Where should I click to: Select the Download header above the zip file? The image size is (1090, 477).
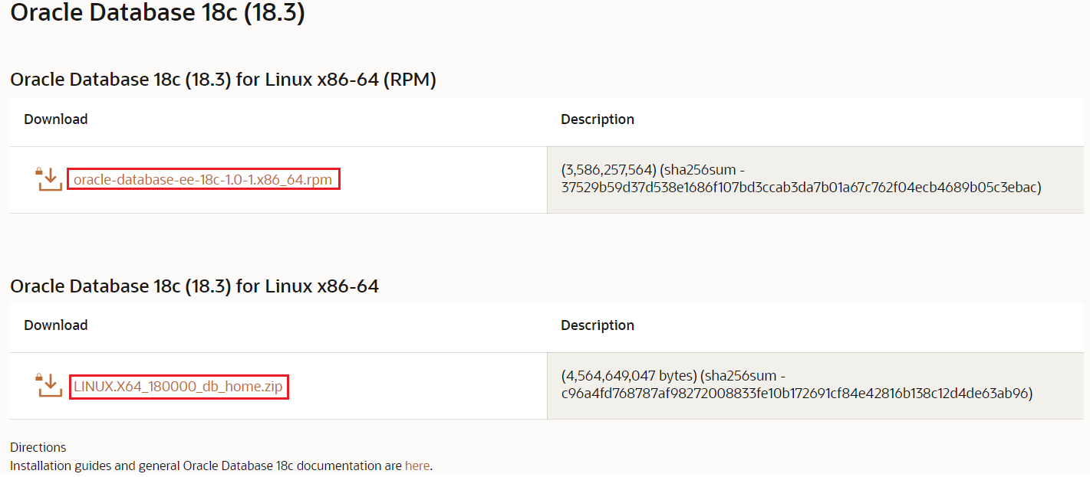[x=56, y=325]
